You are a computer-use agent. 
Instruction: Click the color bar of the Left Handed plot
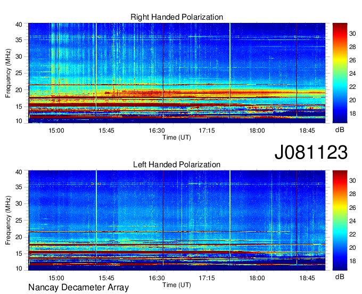[340, 220]
